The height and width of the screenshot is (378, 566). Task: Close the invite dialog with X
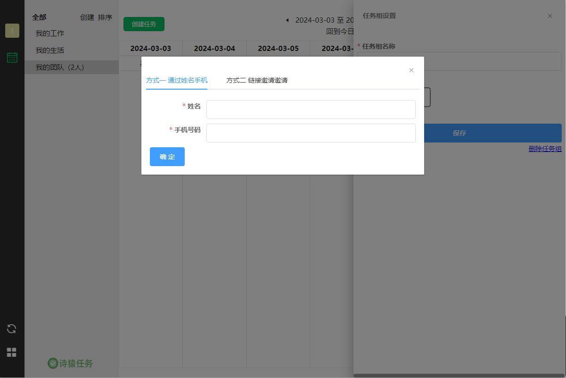[x=411, y=70]
